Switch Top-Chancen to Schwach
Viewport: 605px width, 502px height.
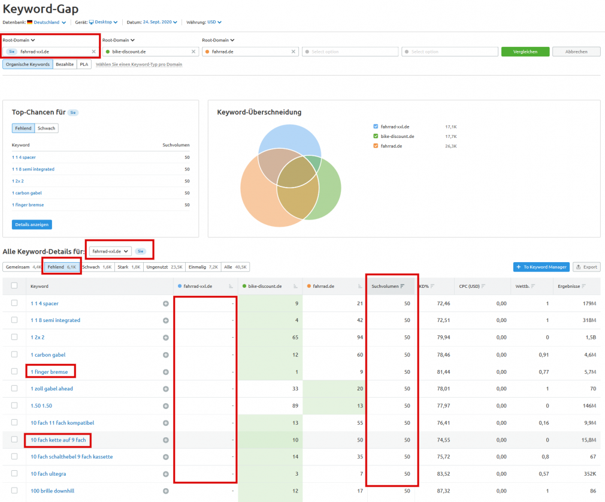(46, 128)
